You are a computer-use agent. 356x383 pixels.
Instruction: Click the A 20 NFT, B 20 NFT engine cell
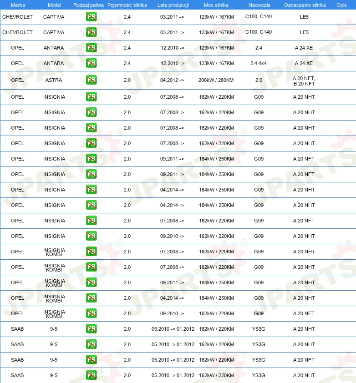[304, 81]
